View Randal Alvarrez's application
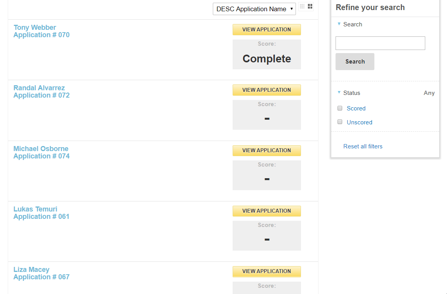 click(266, 90)
